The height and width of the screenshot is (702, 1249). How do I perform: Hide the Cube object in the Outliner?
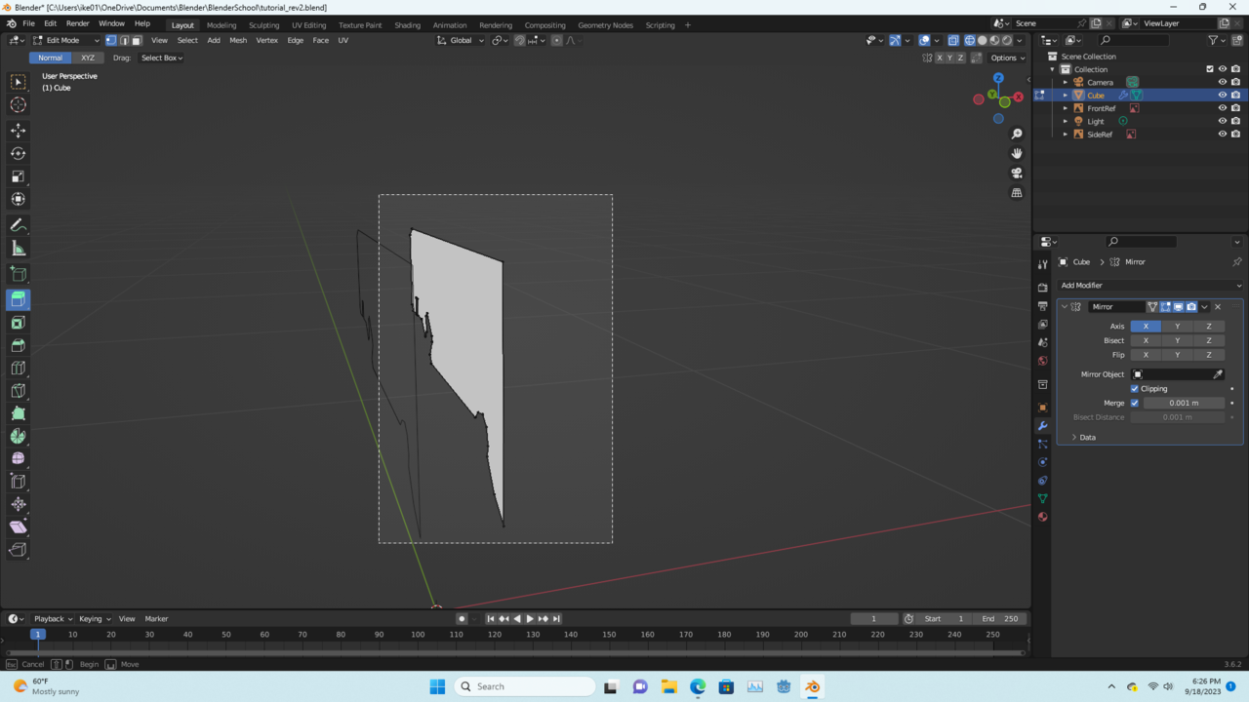(x=1223, y=95)
